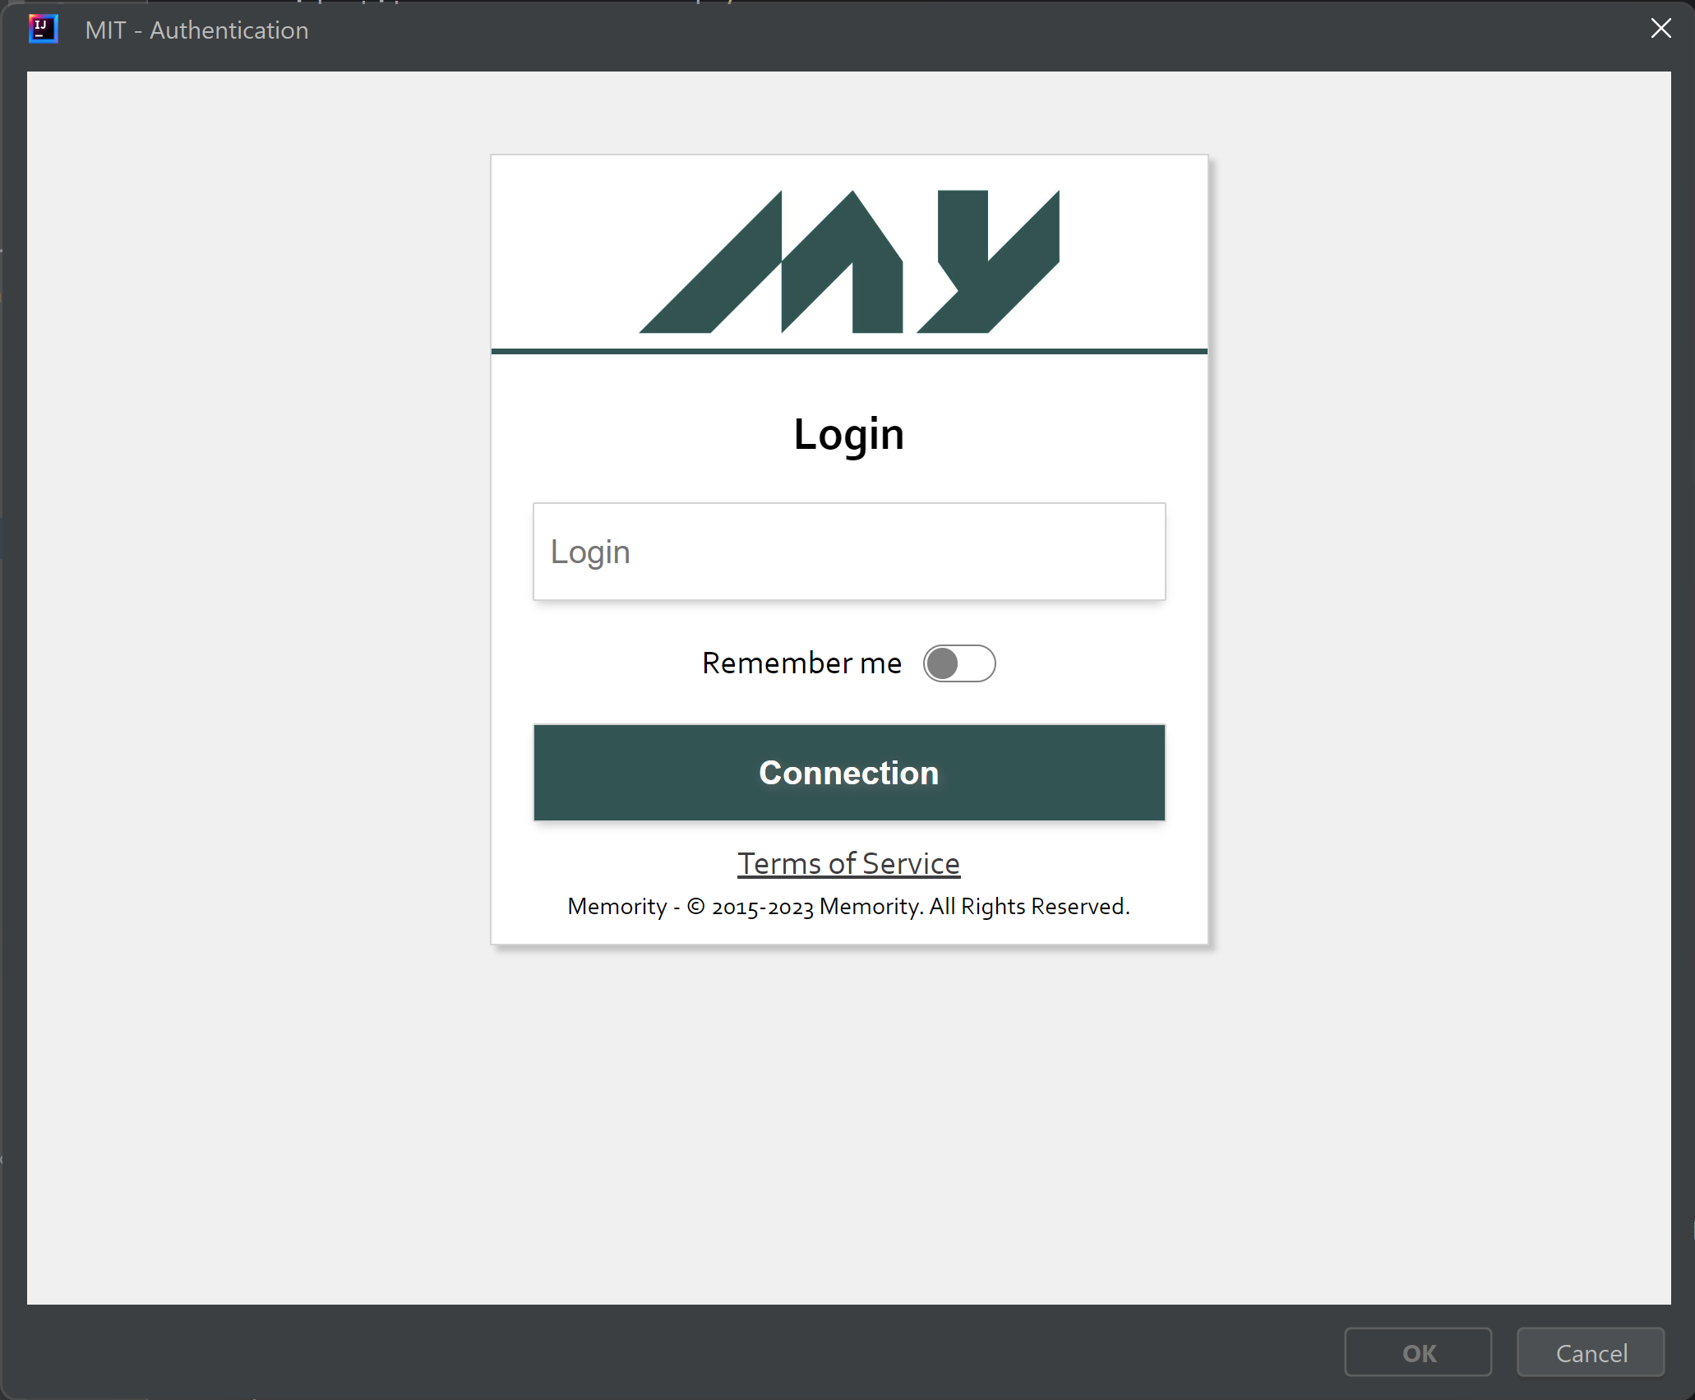Click the Memority copyright notice text
Image resolution: width=1695 pixels, height=1400 pixels.
[848, 906]
